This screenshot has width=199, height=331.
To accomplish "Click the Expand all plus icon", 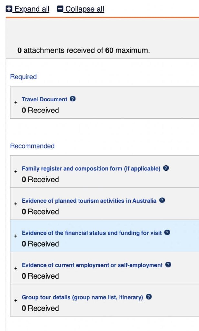I will coord(9,9).
